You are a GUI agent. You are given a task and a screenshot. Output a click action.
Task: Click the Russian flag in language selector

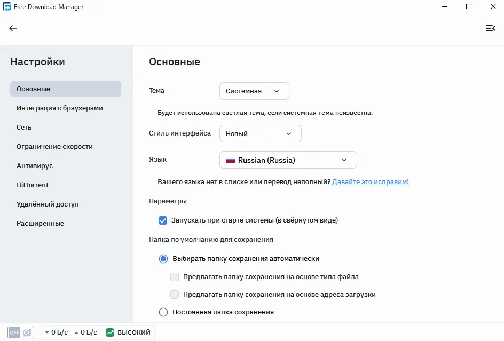[x=230, y=160]
